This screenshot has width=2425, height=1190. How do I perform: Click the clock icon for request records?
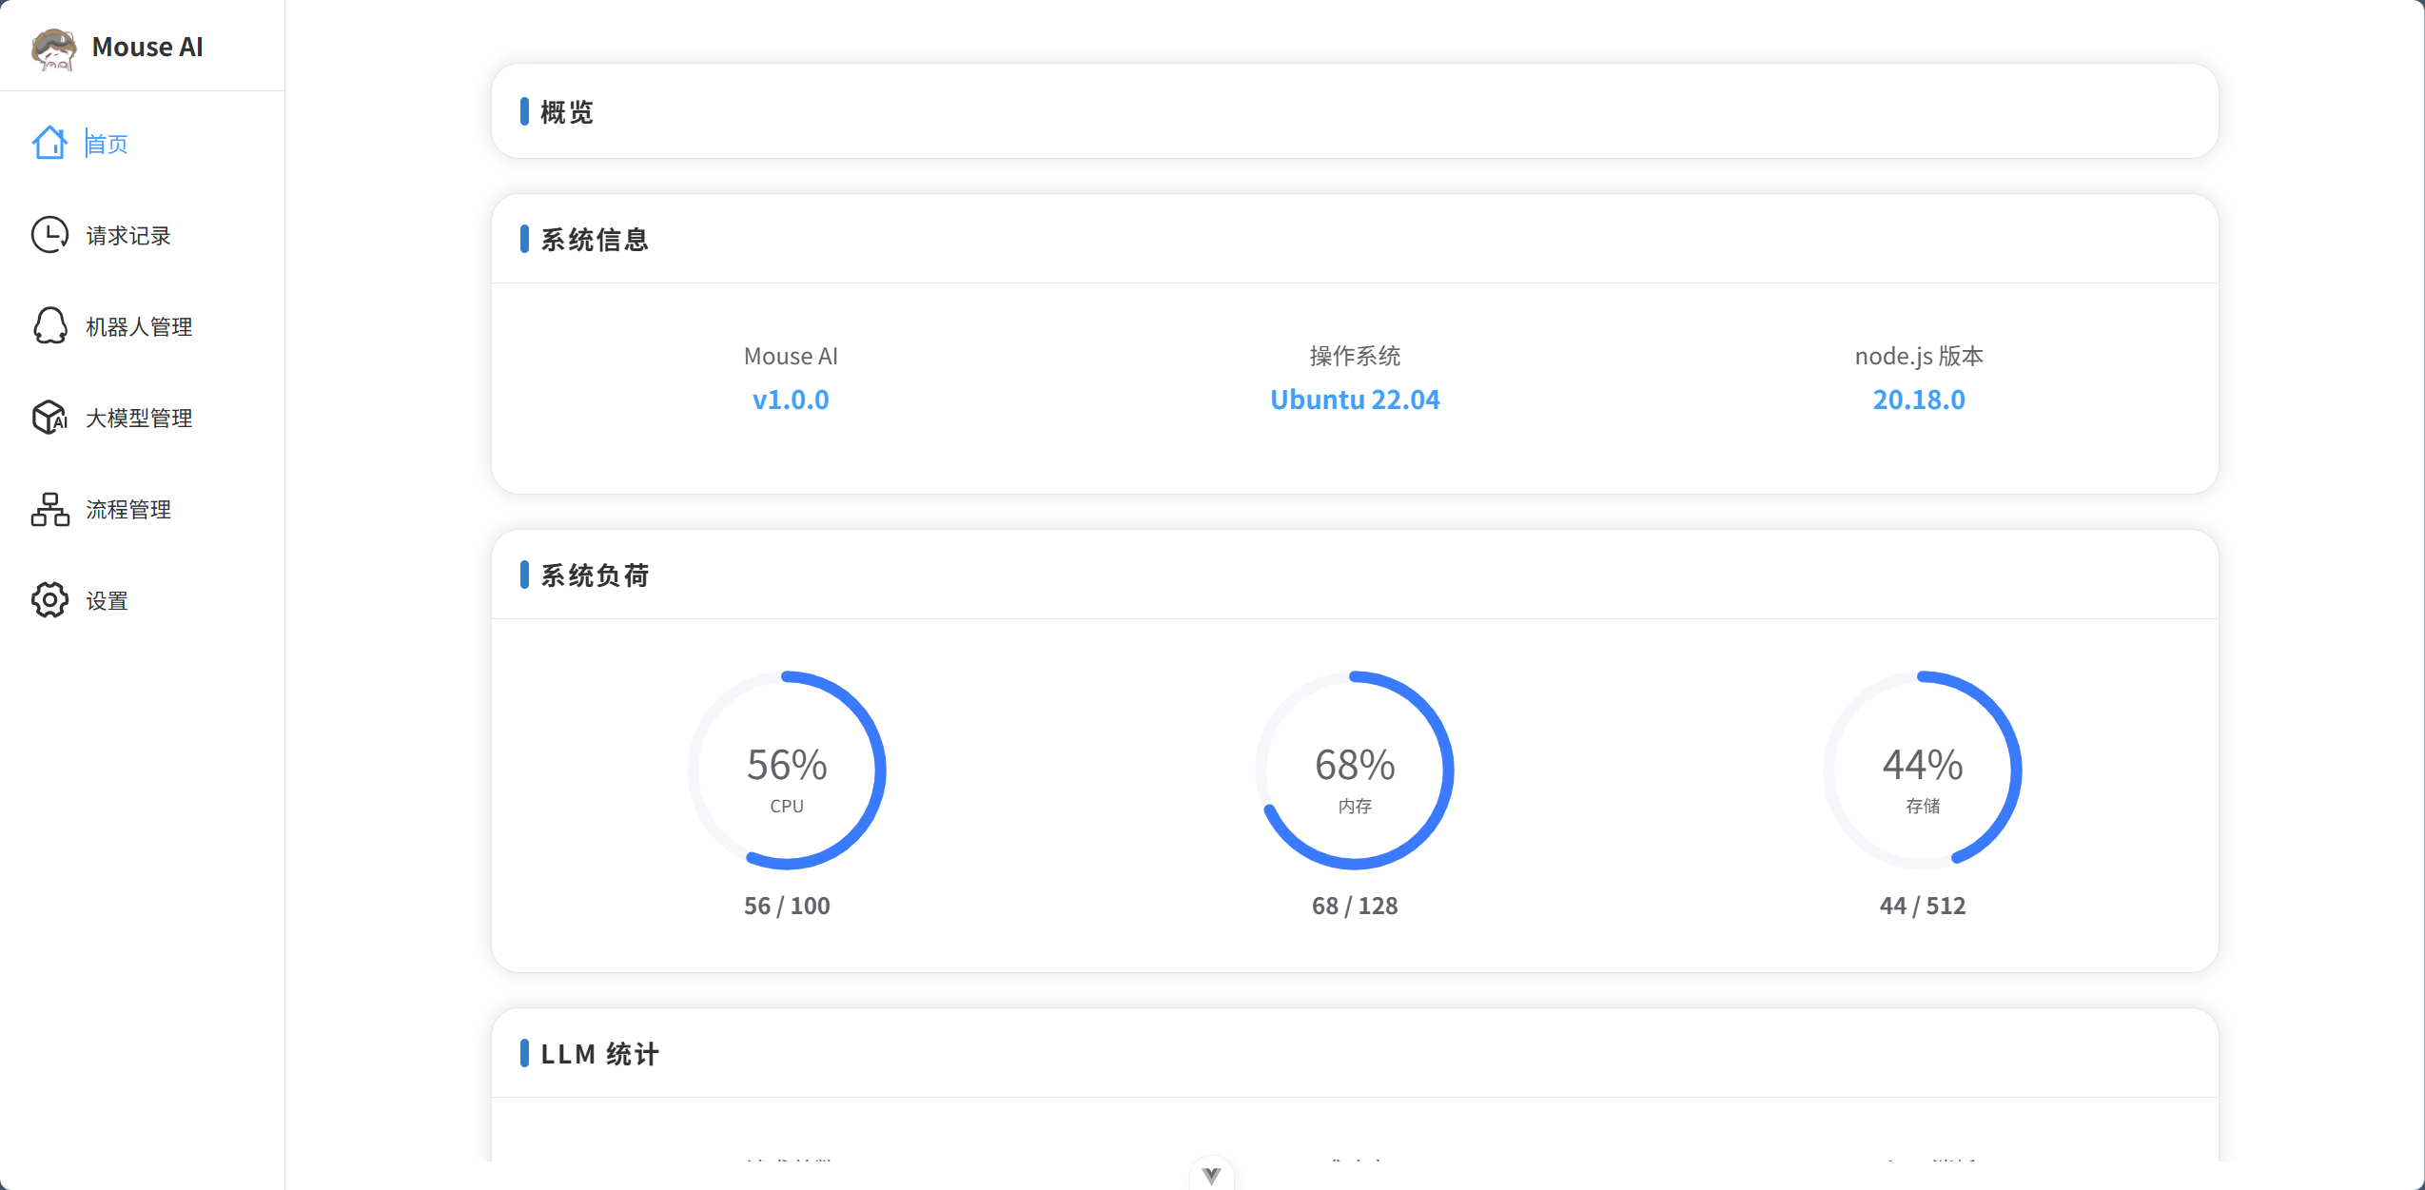[49, 235]
